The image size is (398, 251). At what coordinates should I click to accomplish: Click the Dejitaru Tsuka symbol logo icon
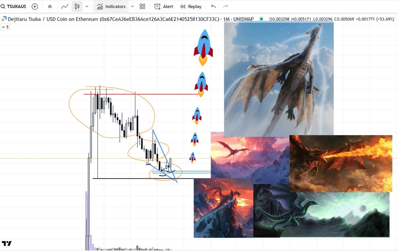(x=4, y=19)
